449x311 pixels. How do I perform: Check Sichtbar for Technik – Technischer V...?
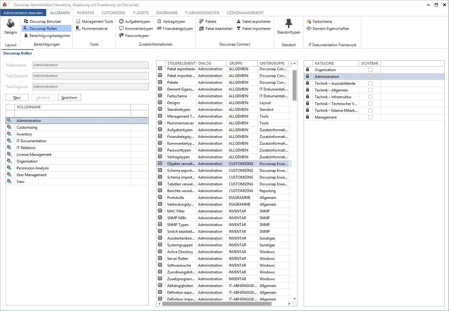(x=370, y=104)
